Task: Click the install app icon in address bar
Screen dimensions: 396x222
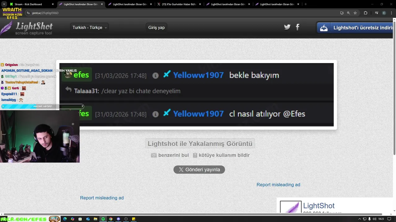Action: point(342,13)
